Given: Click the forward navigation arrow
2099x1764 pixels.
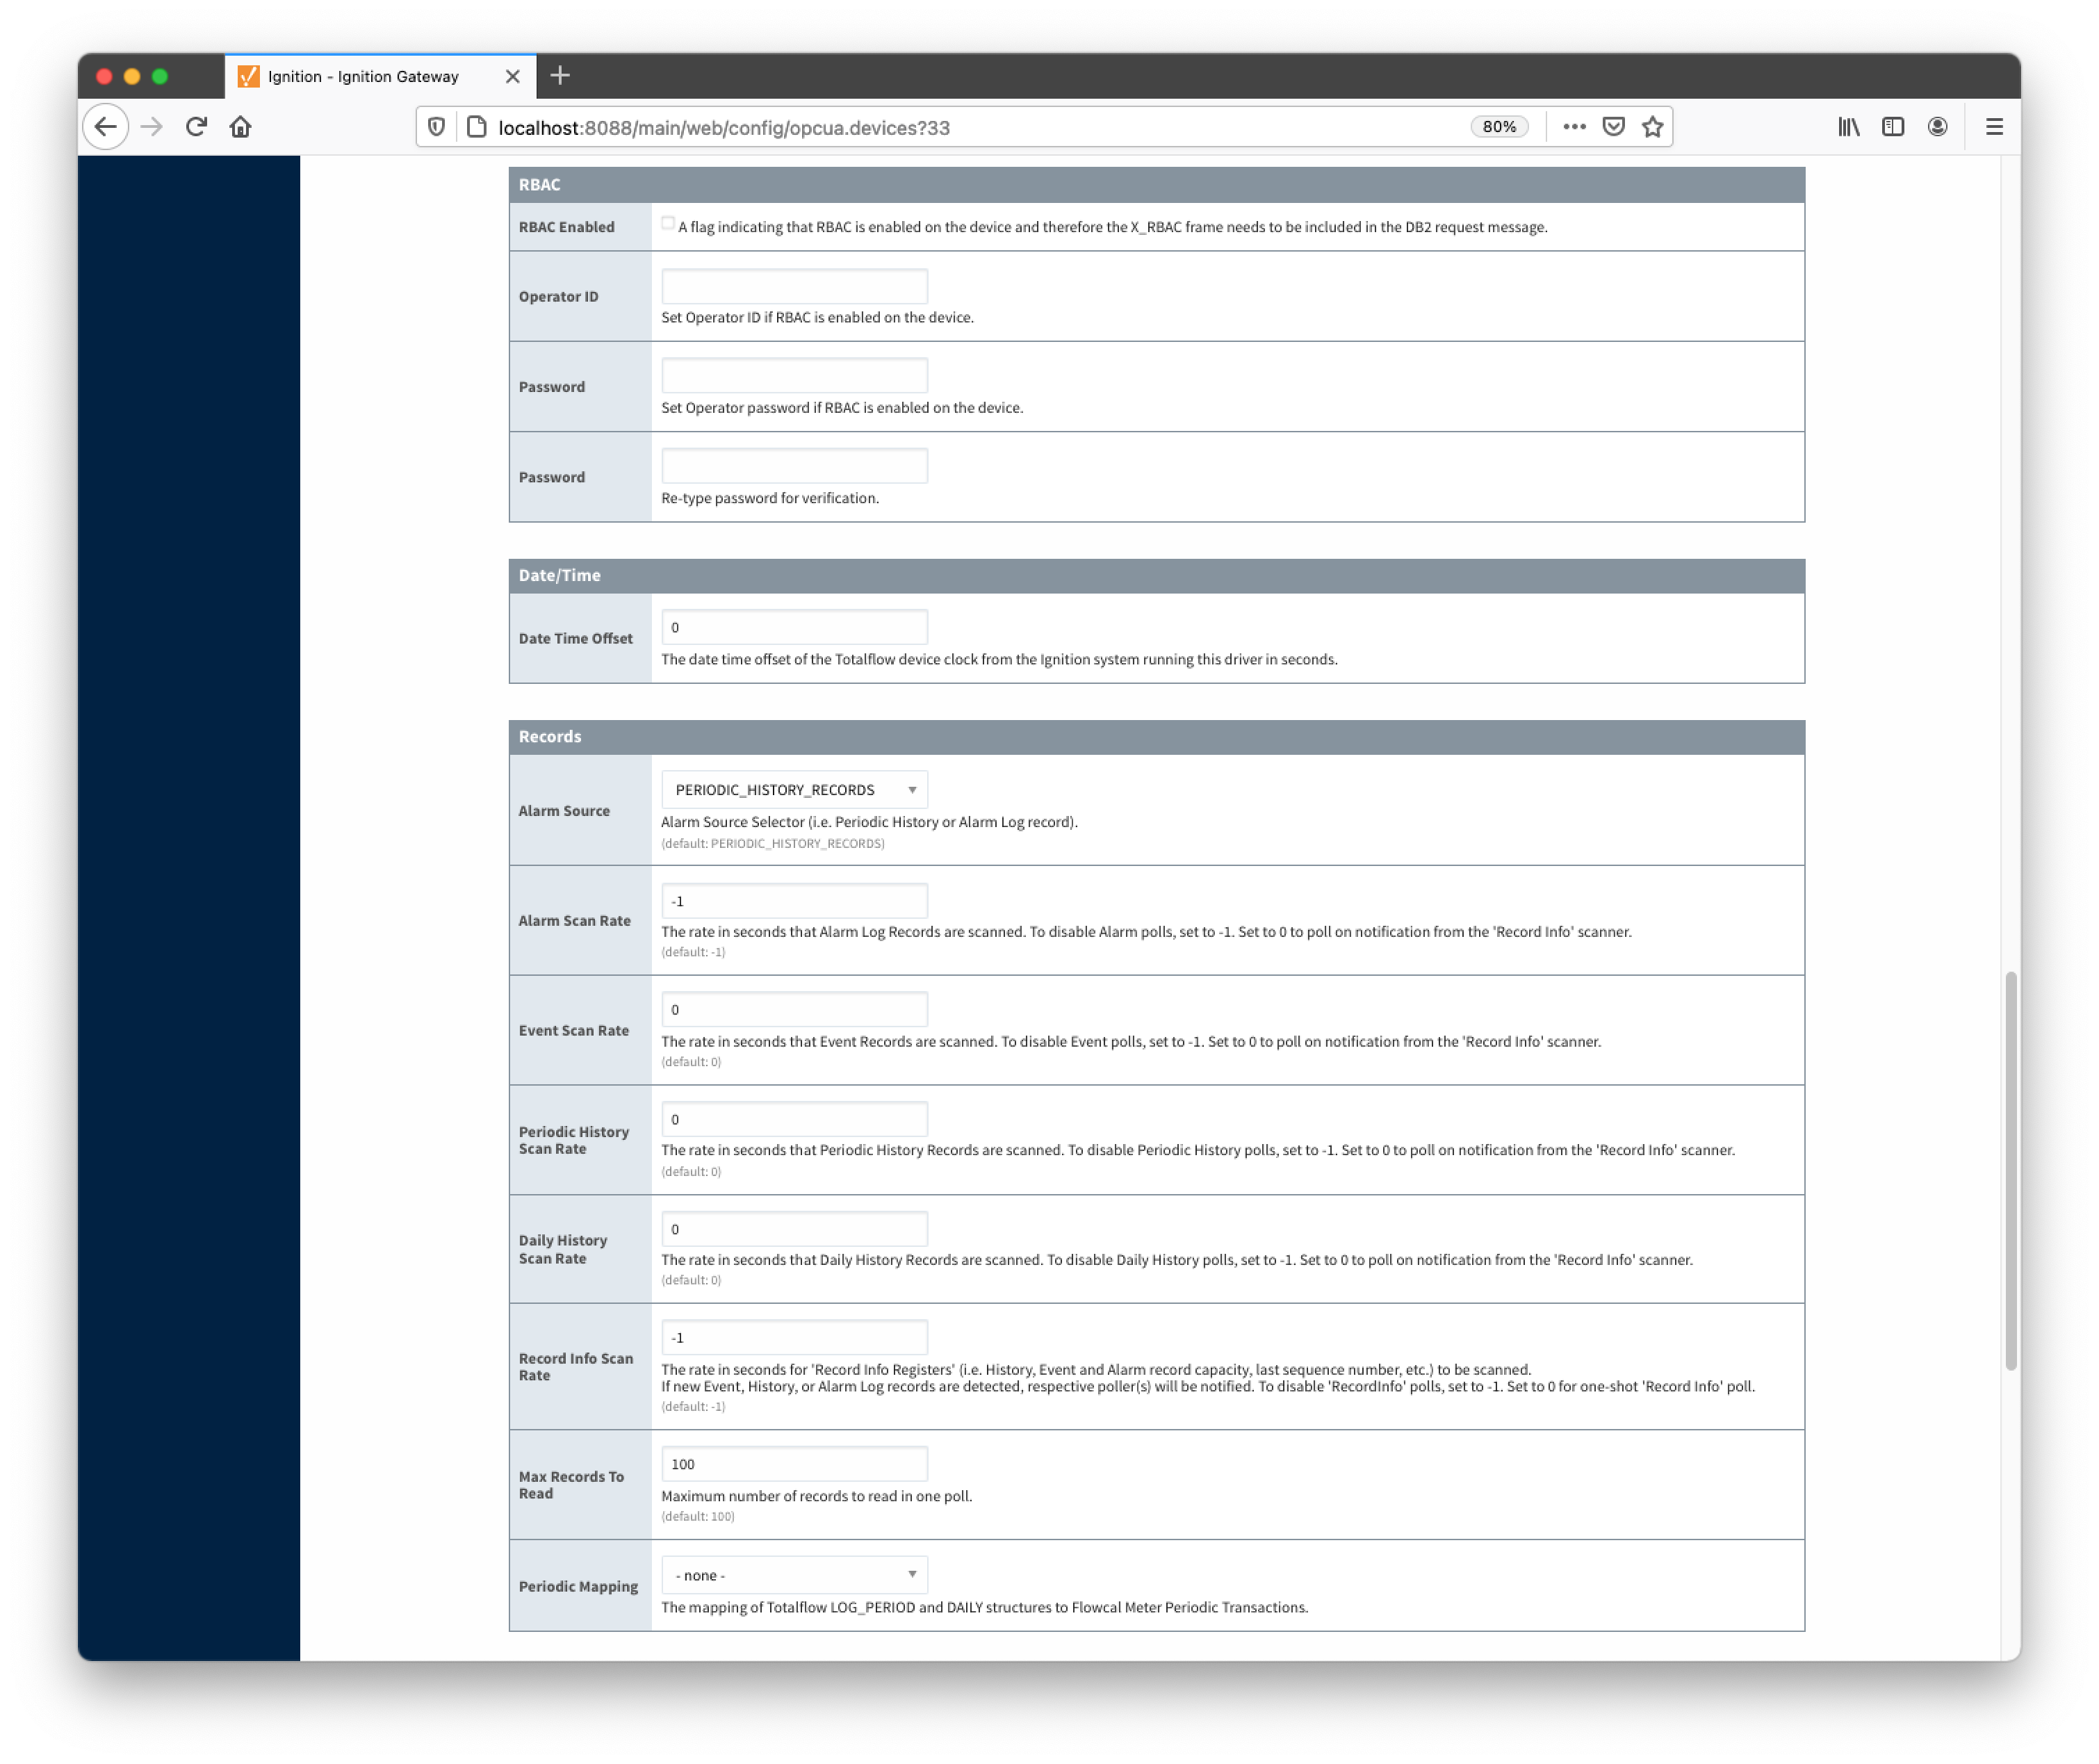Looking at the screenshot, I should (152, 127).
